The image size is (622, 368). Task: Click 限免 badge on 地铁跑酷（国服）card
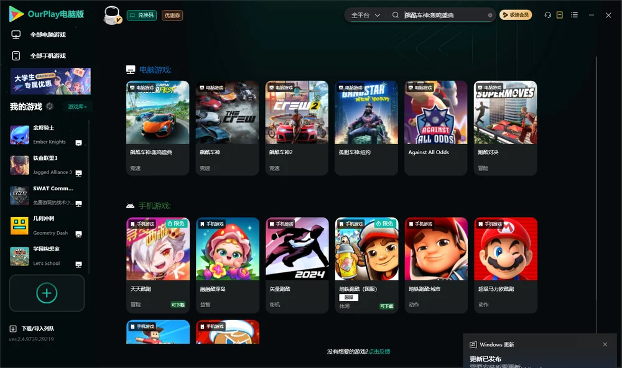[x=384, y=224]
